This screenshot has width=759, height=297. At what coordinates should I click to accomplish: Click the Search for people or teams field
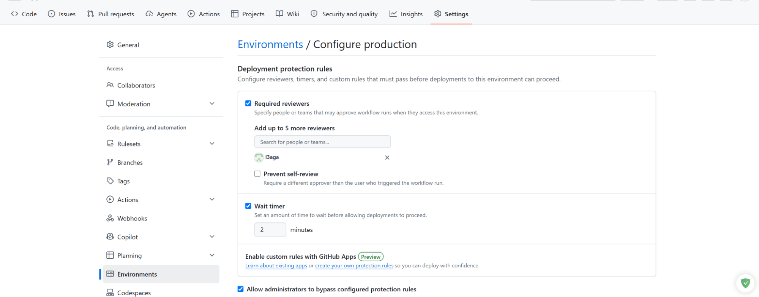pos(322,142)
